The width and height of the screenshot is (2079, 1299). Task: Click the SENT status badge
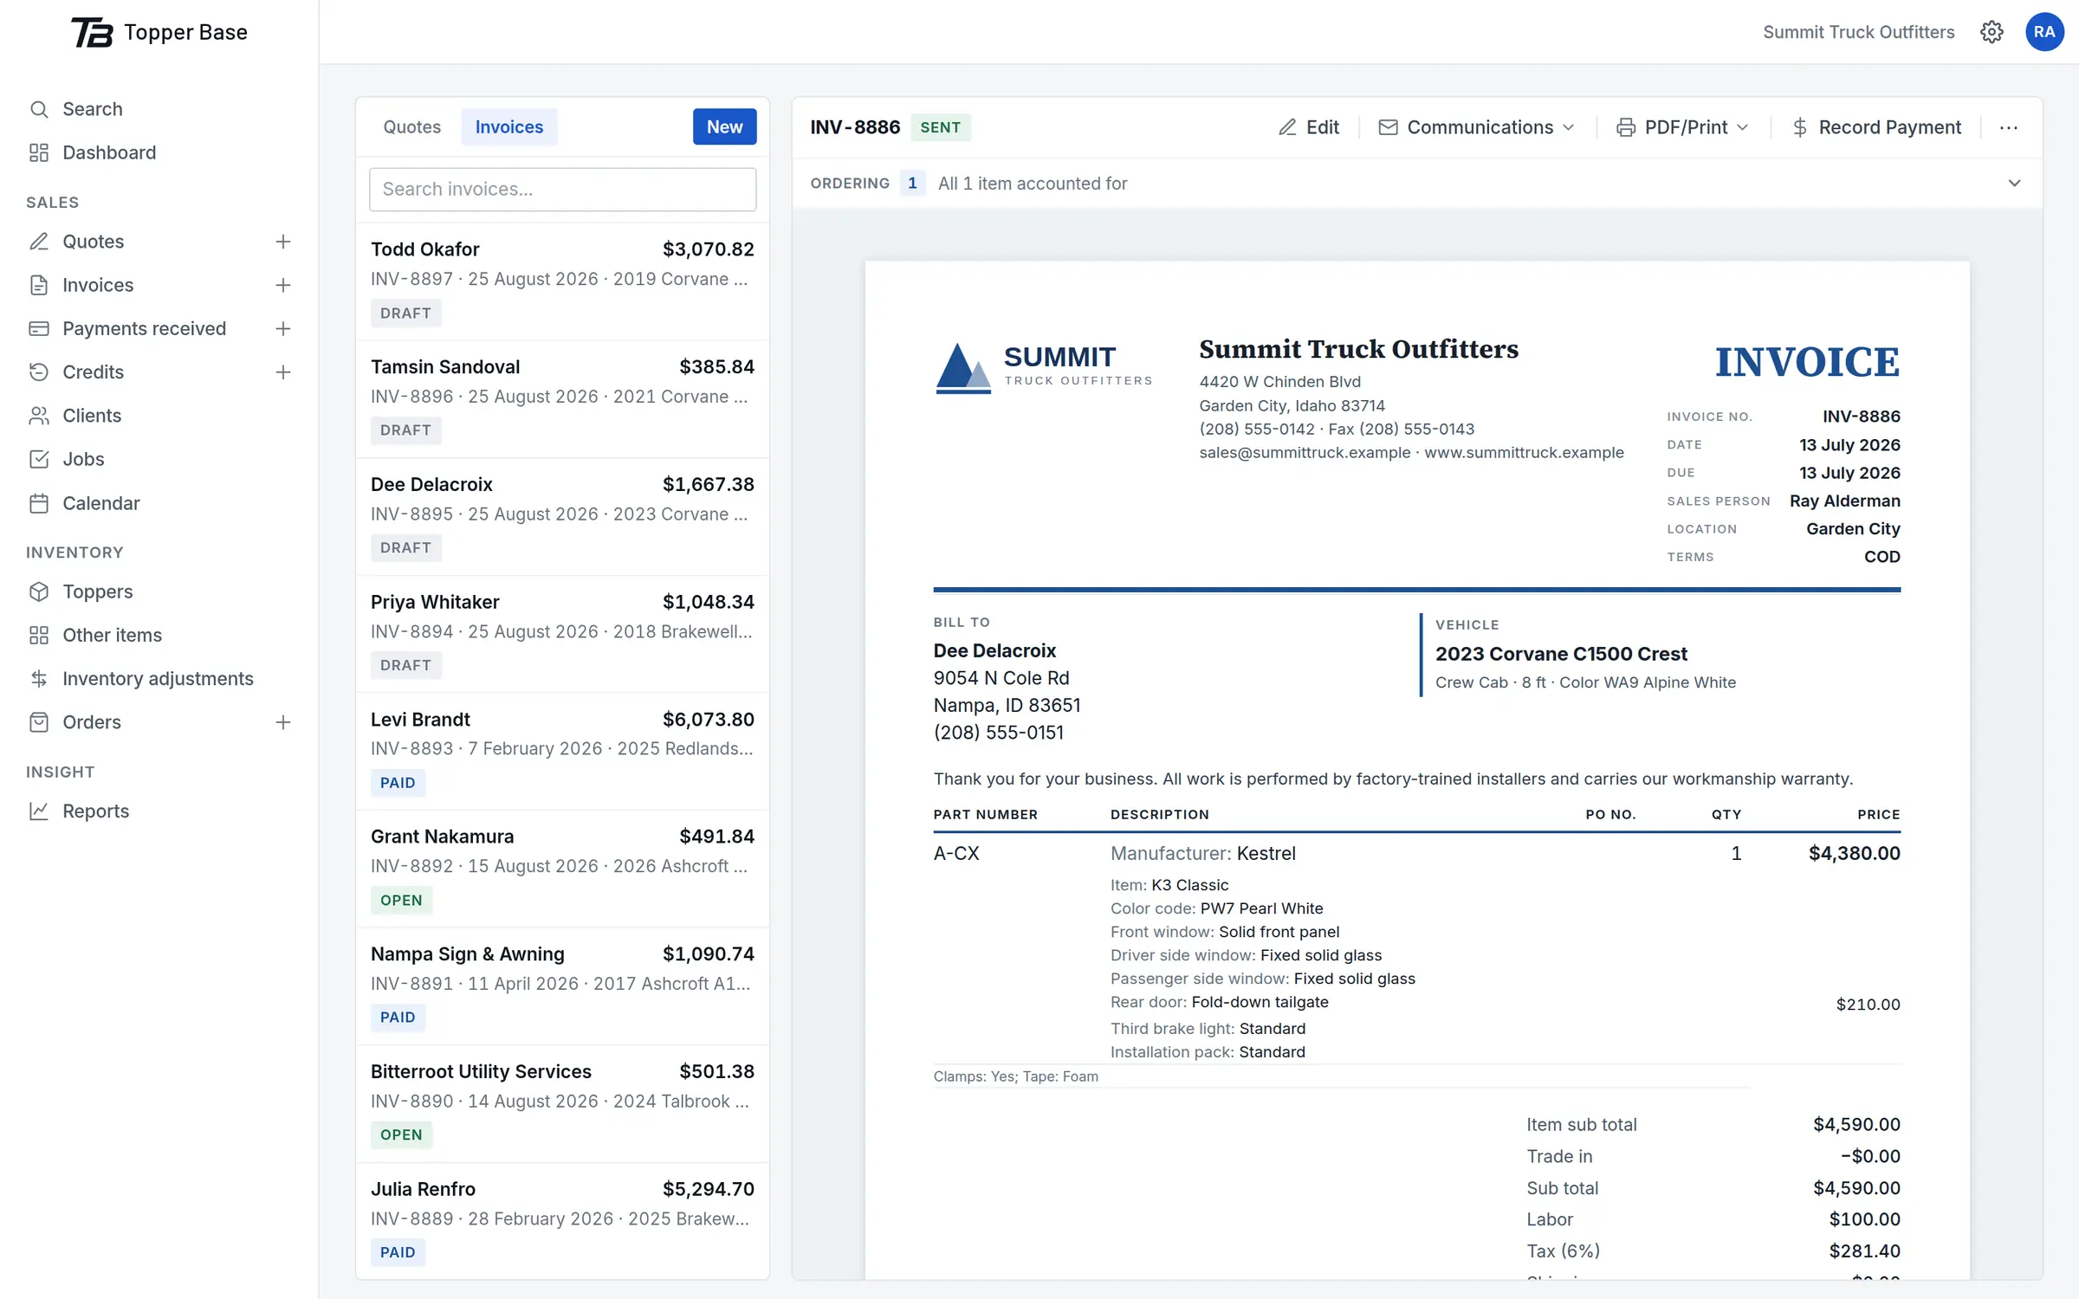coord(940,127)
